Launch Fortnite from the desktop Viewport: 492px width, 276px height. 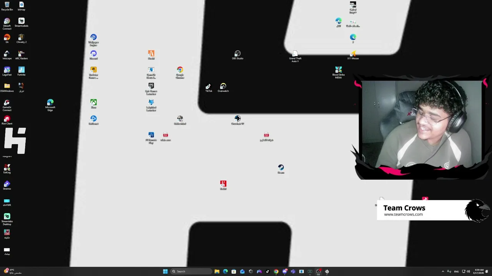click(x=22, y=71)
